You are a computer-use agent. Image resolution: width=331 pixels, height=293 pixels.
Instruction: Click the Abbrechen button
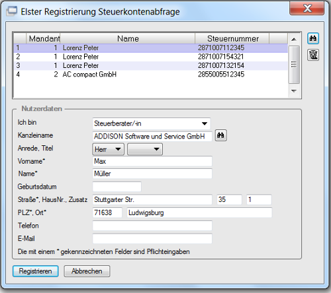pos(87,271)
